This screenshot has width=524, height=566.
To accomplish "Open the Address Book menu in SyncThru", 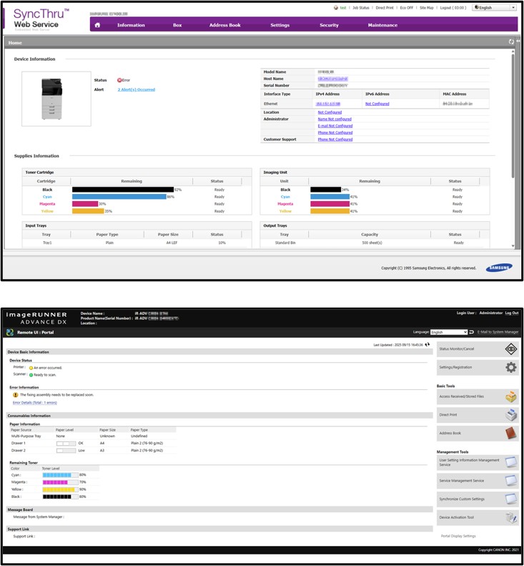I will [224, 25].
